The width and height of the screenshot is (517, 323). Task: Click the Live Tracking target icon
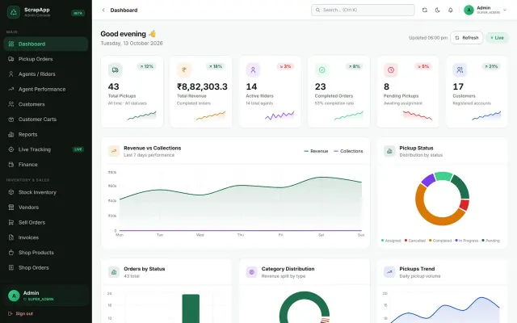[11, 149]
